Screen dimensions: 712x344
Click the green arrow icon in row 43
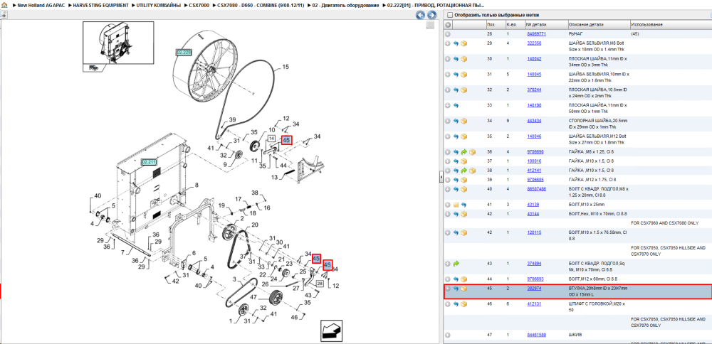(x=456, y=263)
